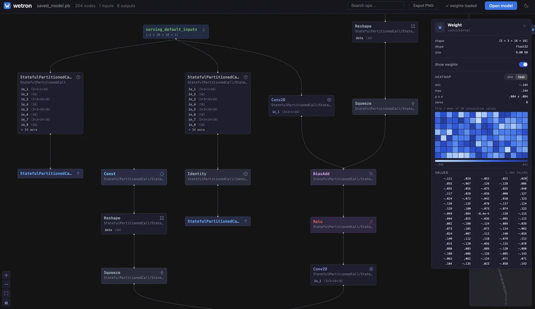
Task: Click the 2,304 VALUES label
Action: (517, 173)
